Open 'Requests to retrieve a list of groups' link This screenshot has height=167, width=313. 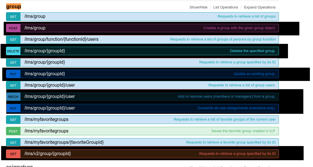pos(246,16)
